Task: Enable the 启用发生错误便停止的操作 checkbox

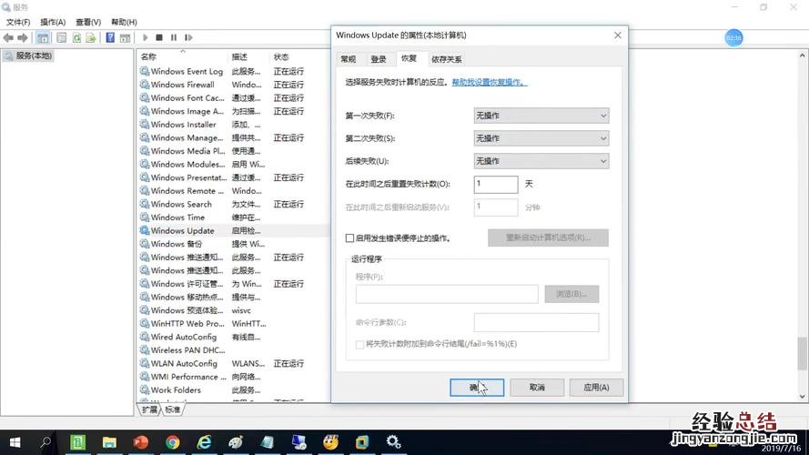Action: [x=350, y=238]
